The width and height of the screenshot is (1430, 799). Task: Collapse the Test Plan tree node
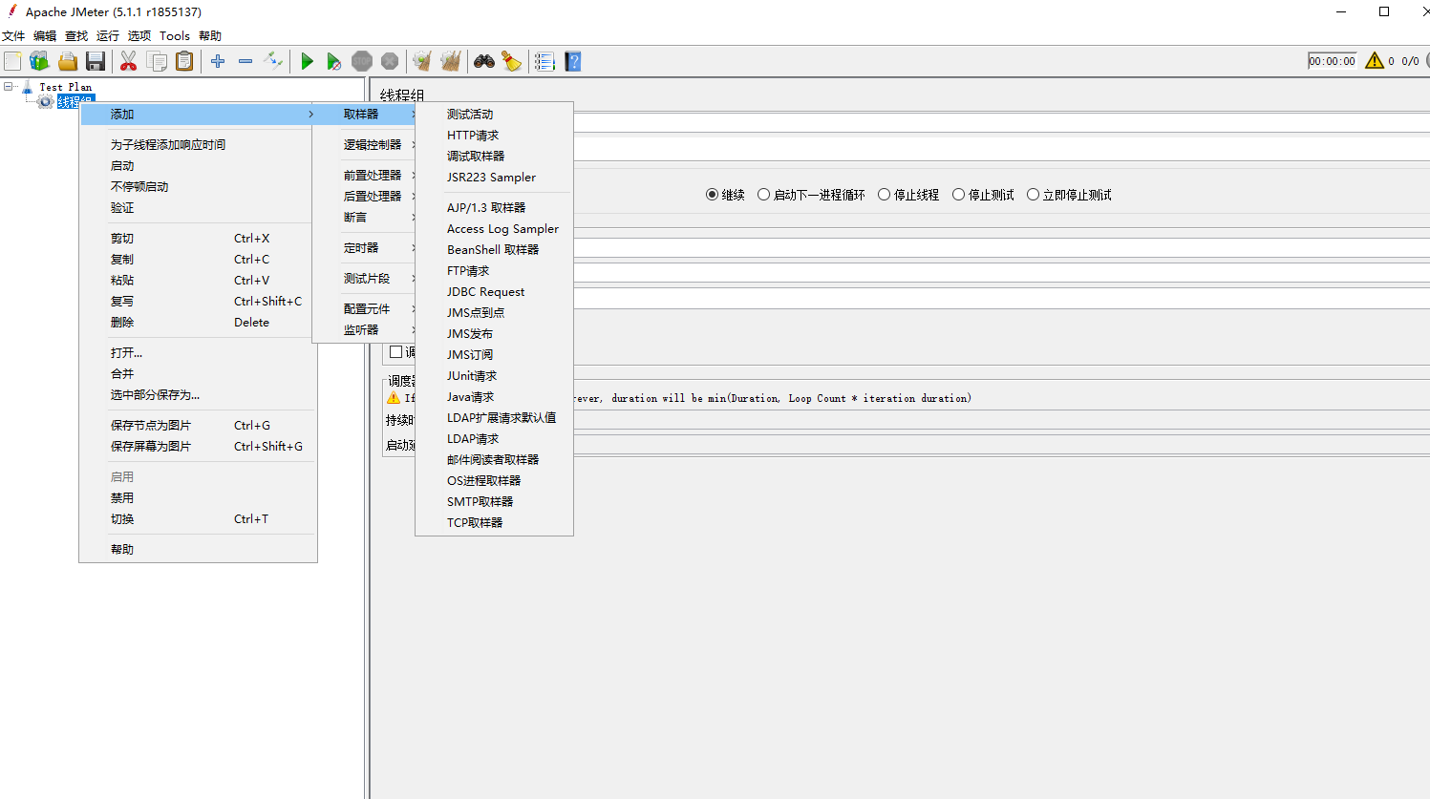(x=9, y=87)
